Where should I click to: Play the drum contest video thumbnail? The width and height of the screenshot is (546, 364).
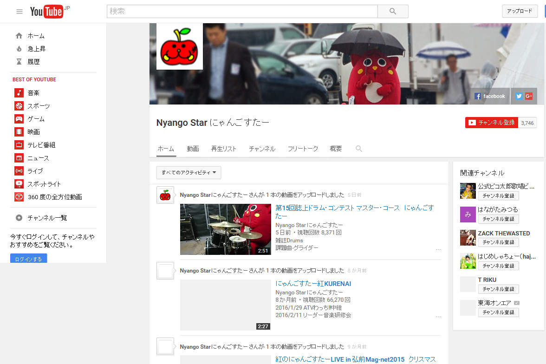pyautogui.click(x=226, y=229)
